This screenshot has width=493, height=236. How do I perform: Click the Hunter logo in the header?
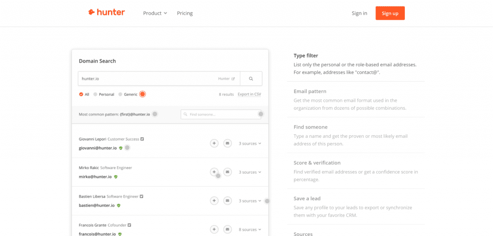[x=106, y=12]
